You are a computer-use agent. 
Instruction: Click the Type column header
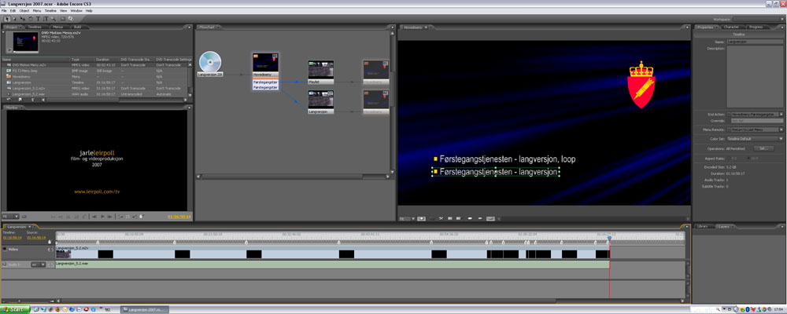pos(82,59)
